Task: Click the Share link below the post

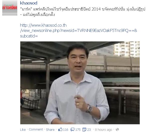Action: click(50, 130)
